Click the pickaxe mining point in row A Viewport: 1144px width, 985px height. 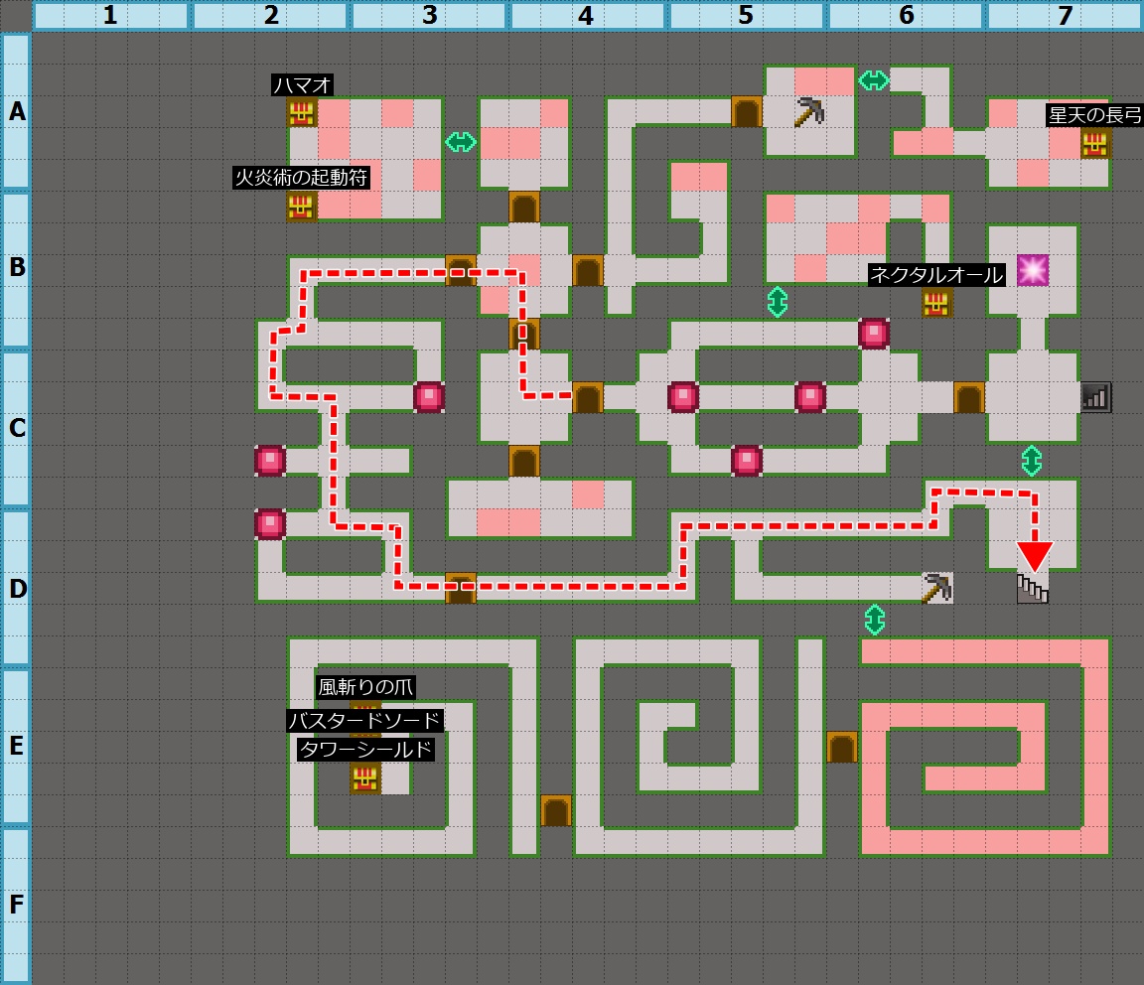(x=809, y=111)
